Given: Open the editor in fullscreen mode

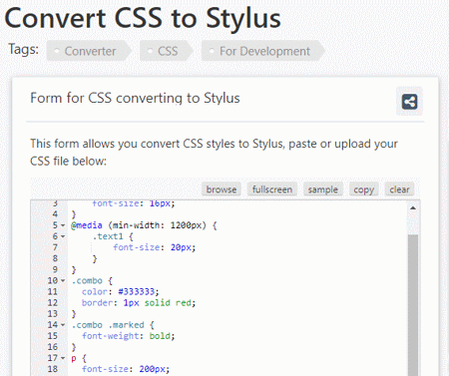Looking at the screenshot, I should click(272, 189).
